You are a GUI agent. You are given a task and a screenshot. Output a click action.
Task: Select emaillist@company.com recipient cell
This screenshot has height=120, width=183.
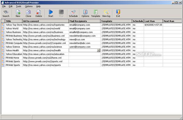coord(84,32)
